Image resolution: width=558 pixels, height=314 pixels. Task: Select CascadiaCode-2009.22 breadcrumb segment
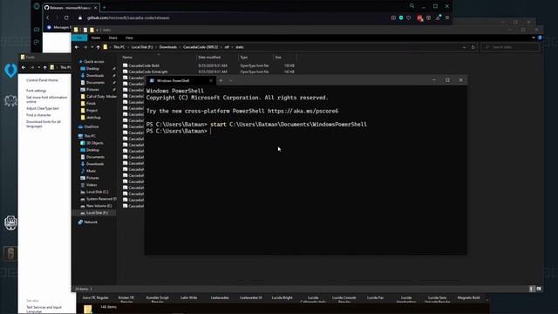(x=201, y=47)
